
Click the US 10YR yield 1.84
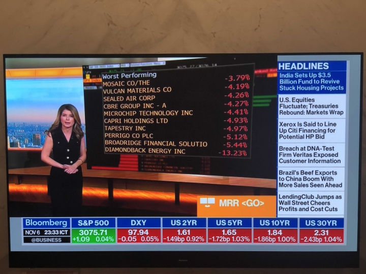point(274,232)
